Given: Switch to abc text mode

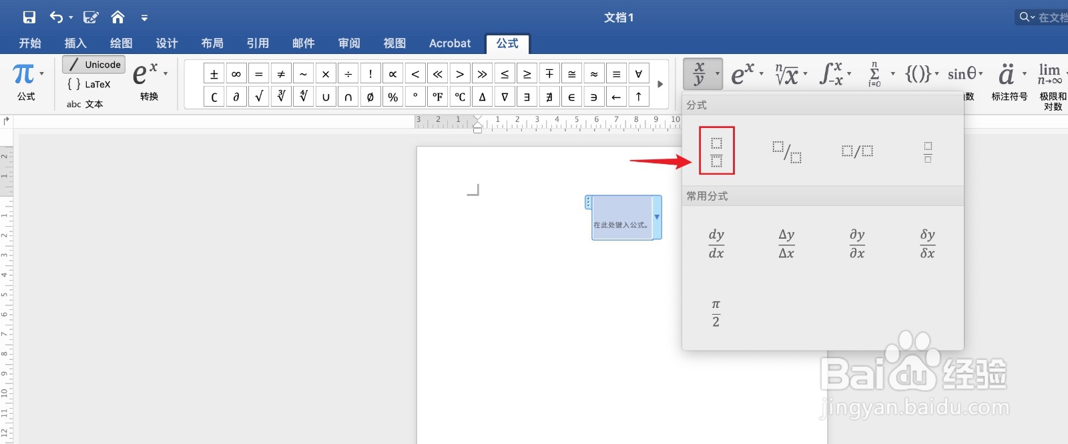Looking at the screenshot, I should [x=85, y=104].
